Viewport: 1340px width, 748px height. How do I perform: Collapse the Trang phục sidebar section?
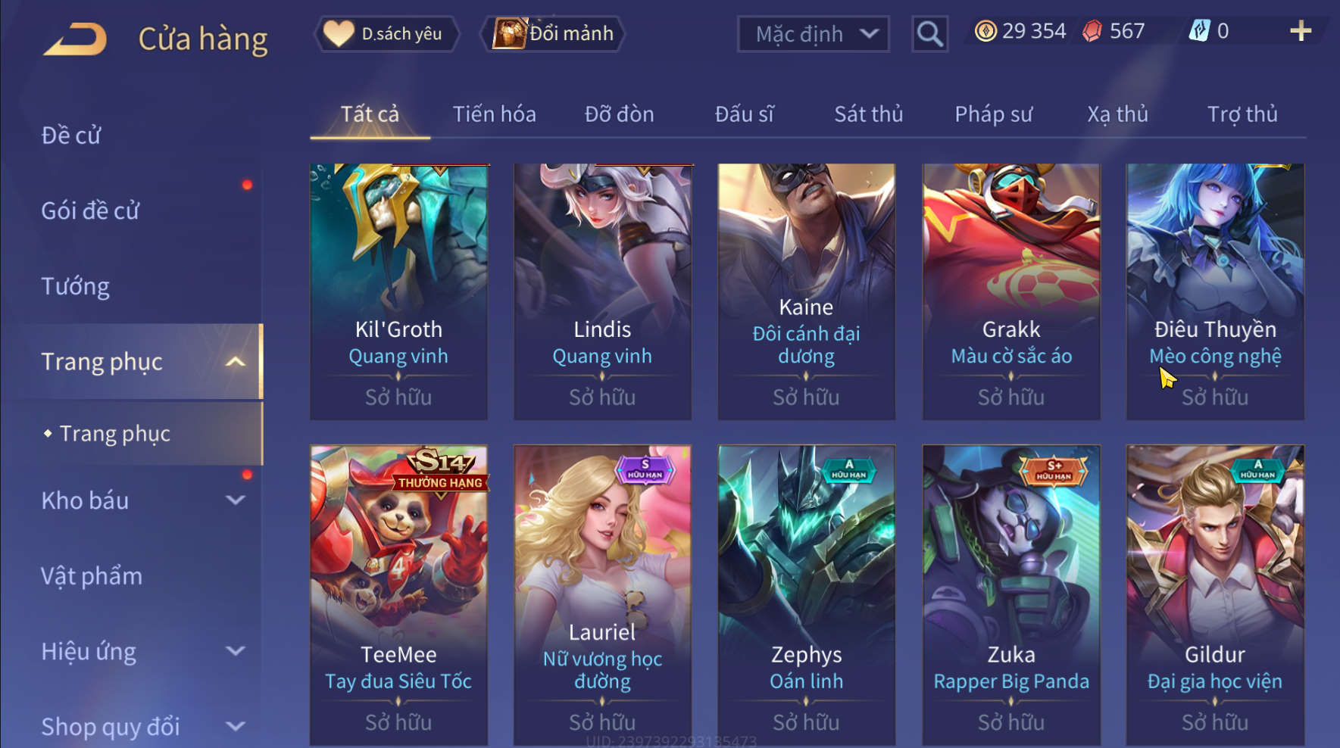pyautogui.click(x=236, y=362)
